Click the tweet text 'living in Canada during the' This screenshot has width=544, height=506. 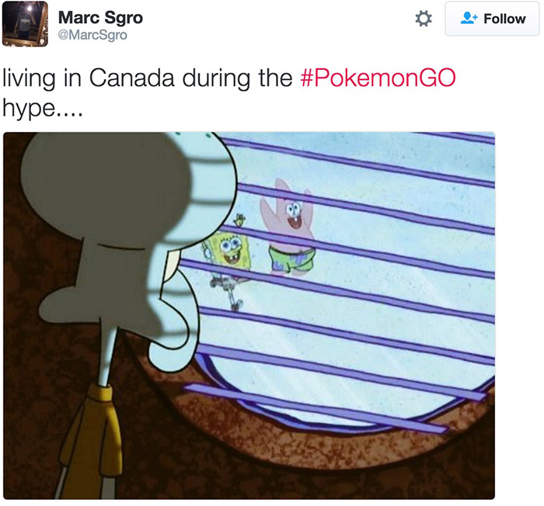click(x=148, y=78)
